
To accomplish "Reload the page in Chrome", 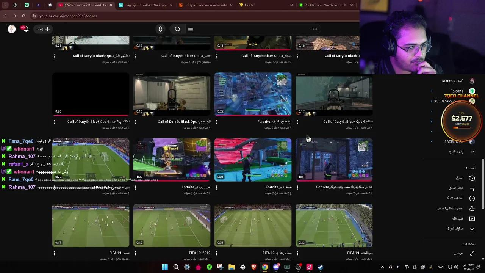I will (23, 16).
